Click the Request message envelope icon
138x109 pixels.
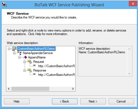point(30,61)
